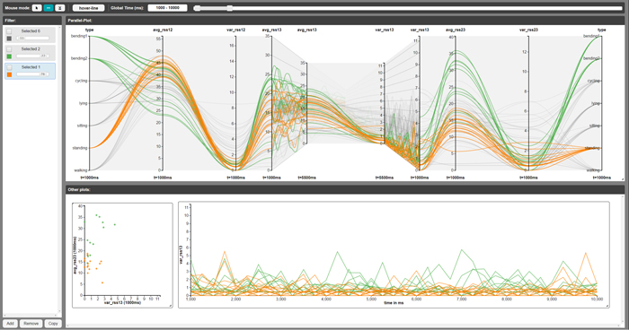
Task: Click the 'time in ms' axis label
Action: click(x=394, y=303)
